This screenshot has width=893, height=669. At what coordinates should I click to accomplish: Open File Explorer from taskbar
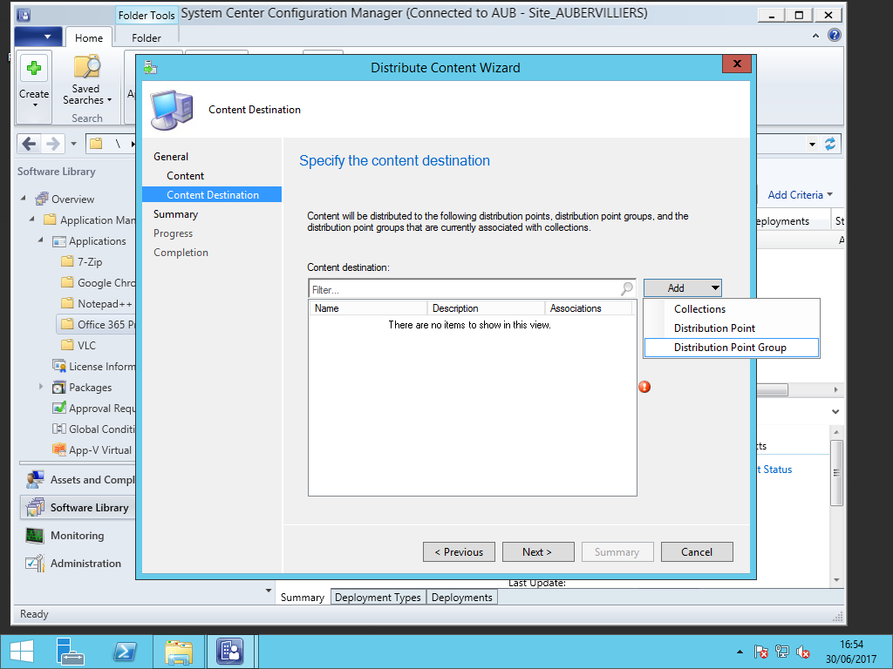[x=178, y=652]
